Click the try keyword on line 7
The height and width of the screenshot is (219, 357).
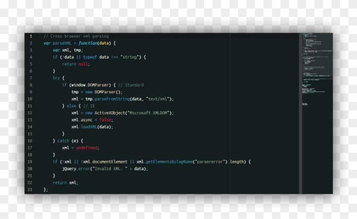click(x=56, y=78)
